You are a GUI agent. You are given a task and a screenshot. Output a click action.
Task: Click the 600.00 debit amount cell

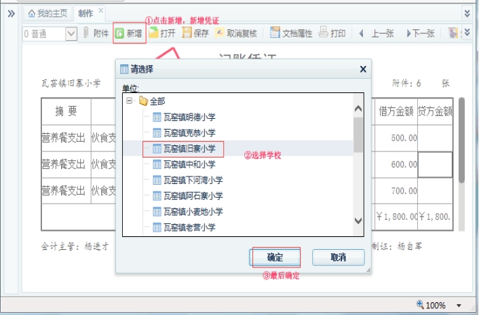[x=396, y=165]
